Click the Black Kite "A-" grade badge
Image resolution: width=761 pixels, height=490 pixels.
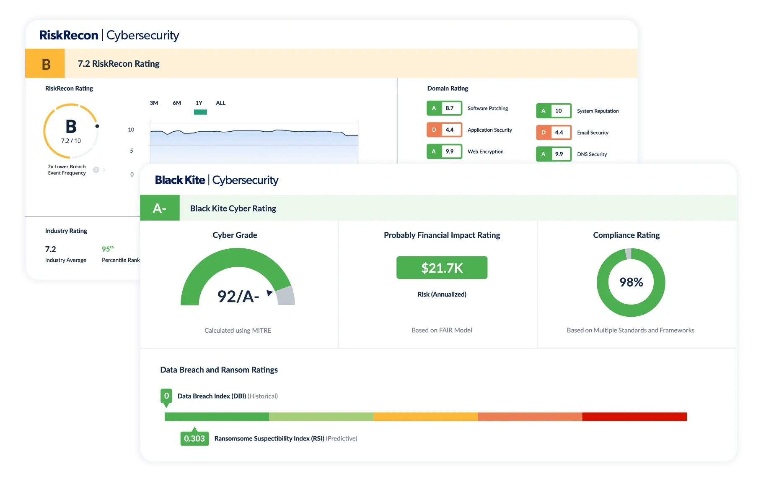click(160, 208)
